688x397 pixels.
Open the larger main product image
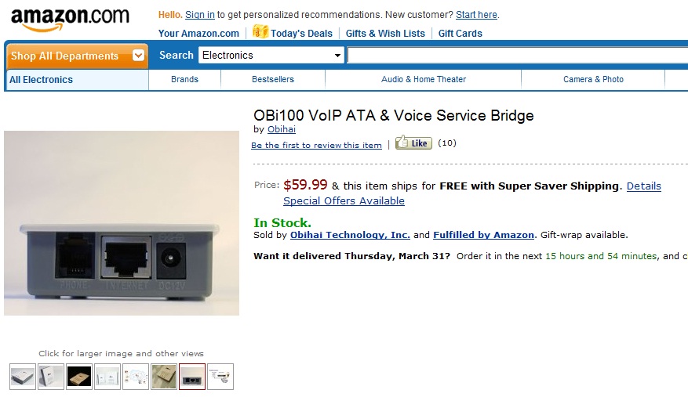tap(122, 223)
